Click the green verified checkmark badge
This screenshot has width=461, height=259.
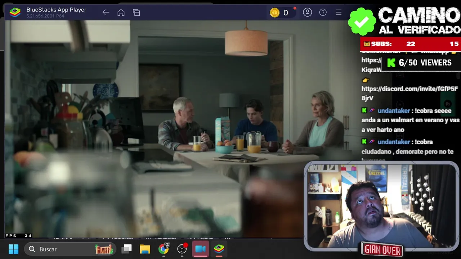[362, 22]
